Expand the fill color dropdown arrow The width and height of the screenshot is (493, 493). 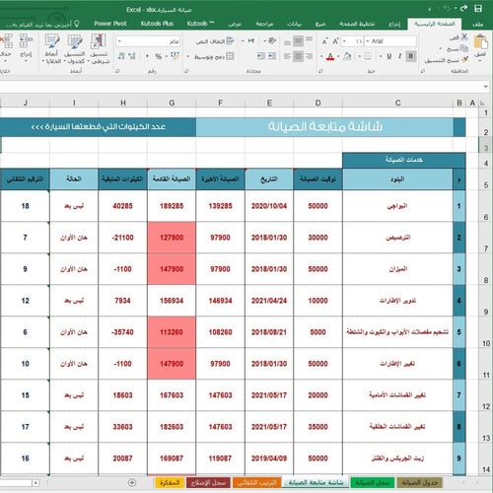tap(338, 56)
